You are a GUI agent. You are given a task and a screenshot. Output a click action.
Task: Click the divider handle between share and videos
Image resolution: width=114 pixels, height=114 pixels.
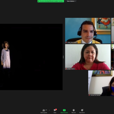[63, 57]
